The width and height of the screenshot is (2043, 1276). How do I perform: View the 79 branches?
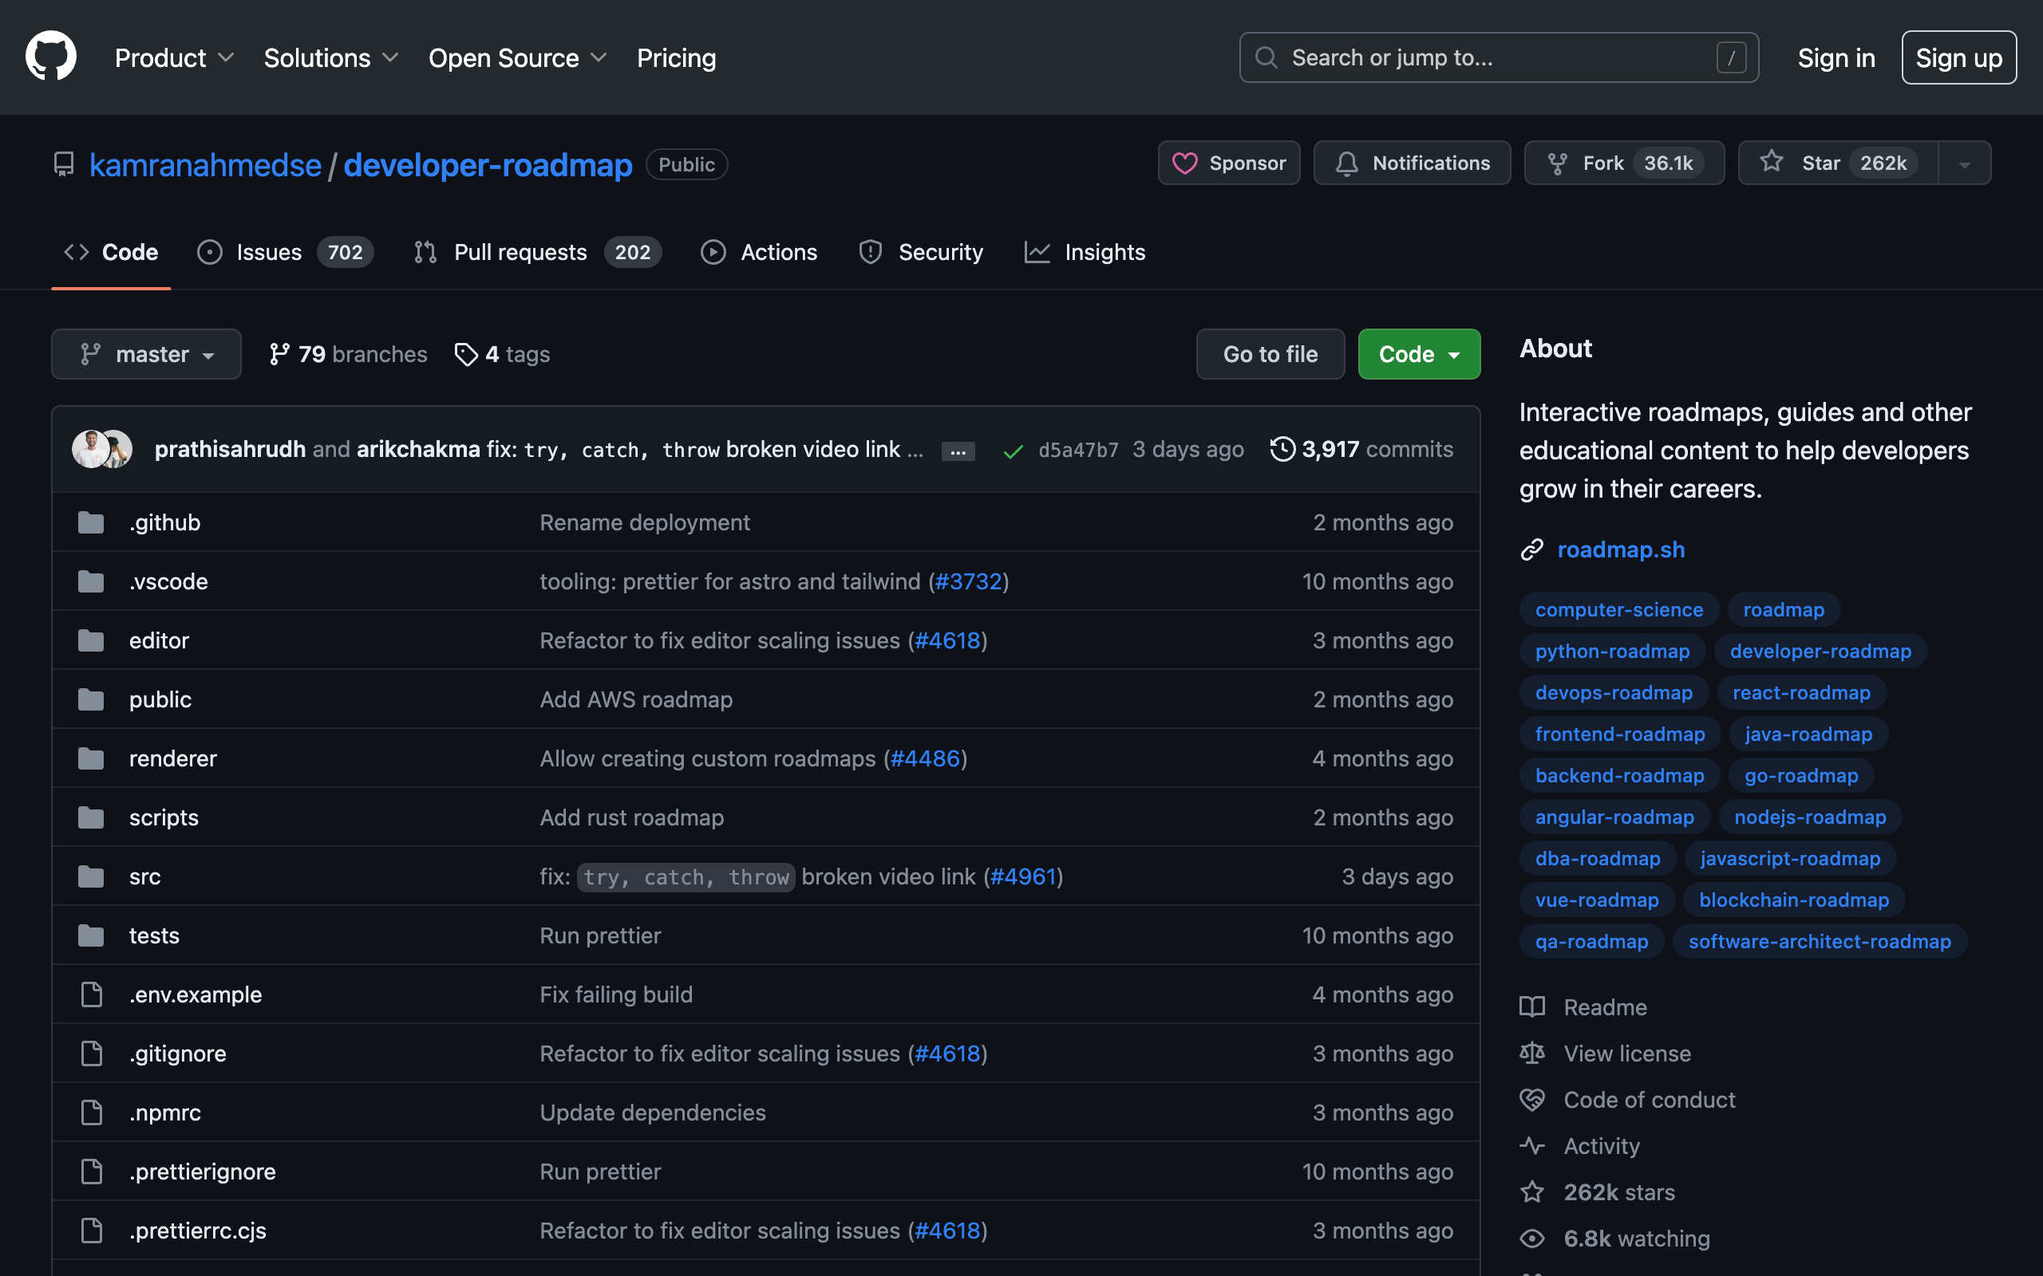[348, 354]
